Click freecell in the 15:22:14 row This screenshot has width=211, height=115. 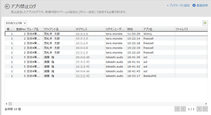(148, 39)
